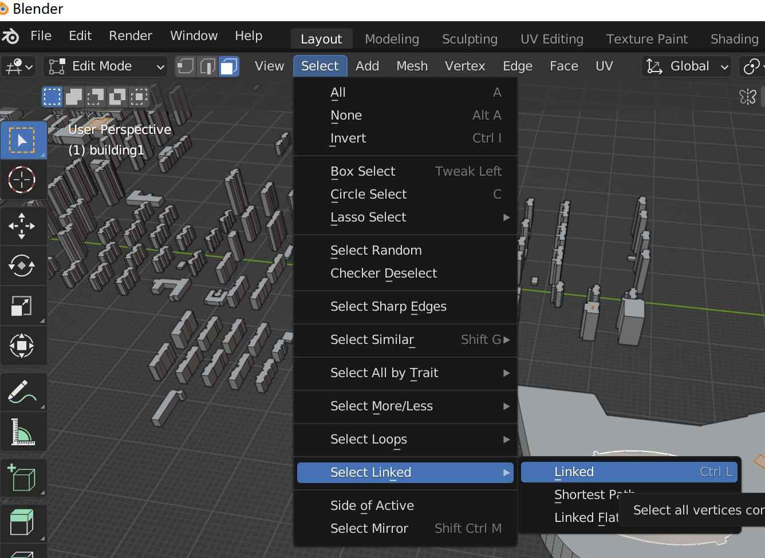Open the Edit Mode dropdown
Image resolution: width=765 pixels, height=558 pixels.
(x=106, y=66)
